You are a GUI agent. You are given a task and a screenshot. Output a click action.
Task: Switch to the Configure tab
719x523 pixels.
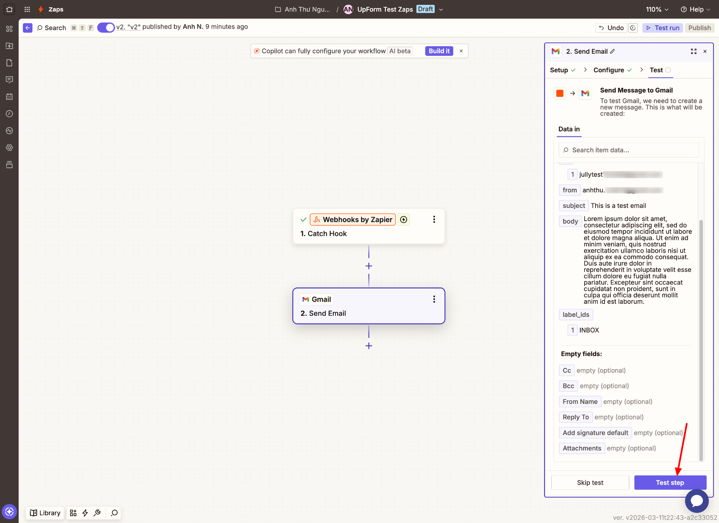point(613,70)
